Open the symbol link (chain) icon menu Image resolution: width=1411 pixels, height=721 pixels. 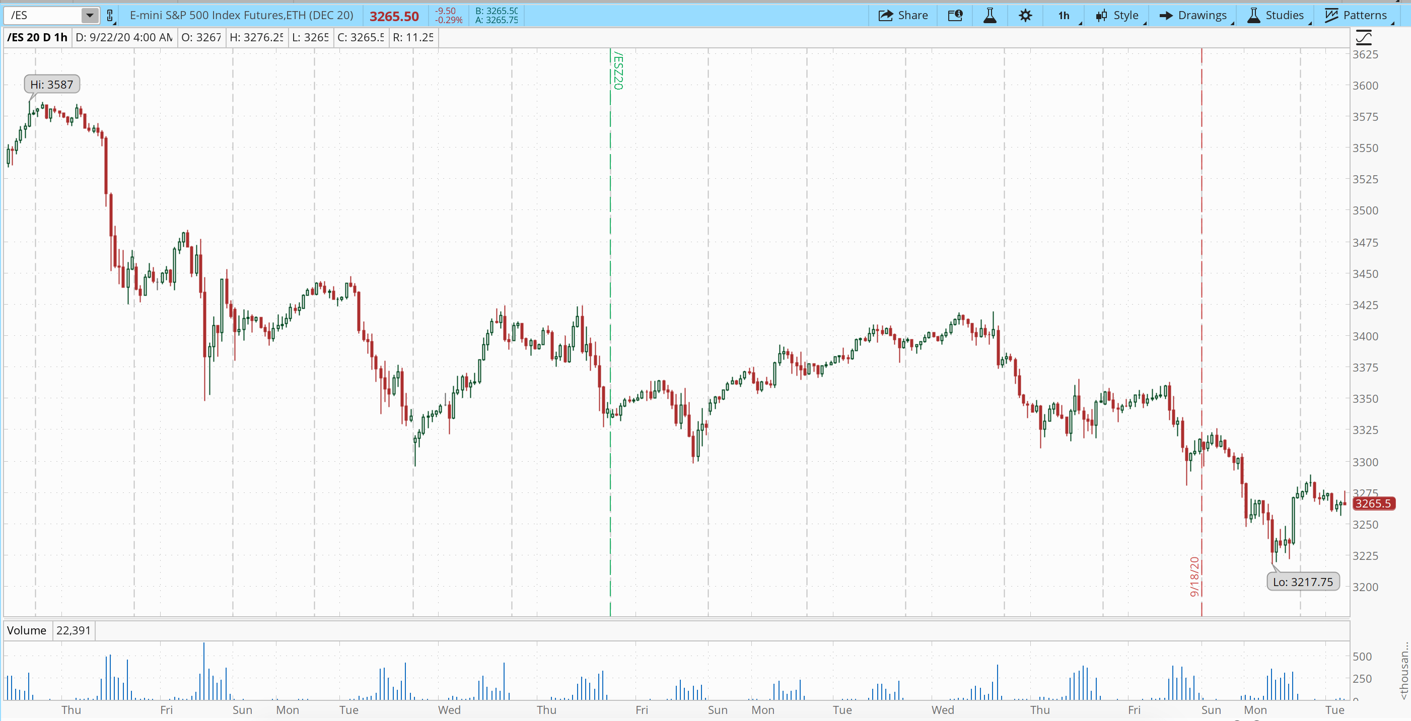(x=110, y=16)
